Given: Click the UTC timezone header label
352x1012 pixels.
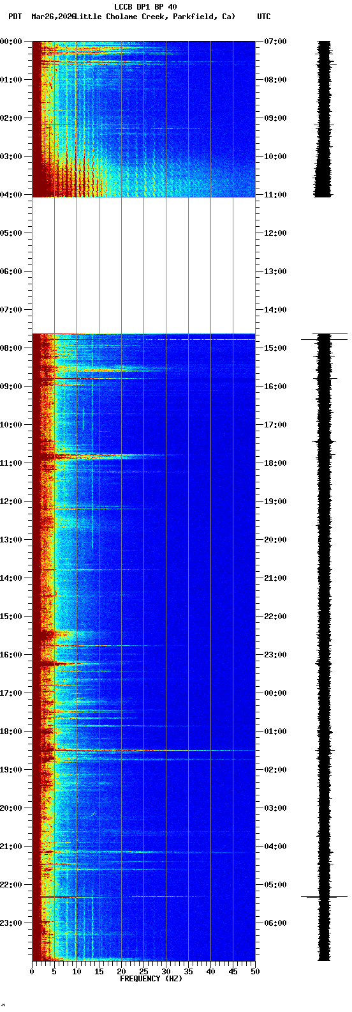Looking at the screenshot, I should click(264, 17).
